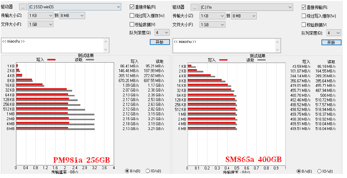The image size is (347, 178).
Task: Click the '356.67 MB/s' write value
Action: 300,81
